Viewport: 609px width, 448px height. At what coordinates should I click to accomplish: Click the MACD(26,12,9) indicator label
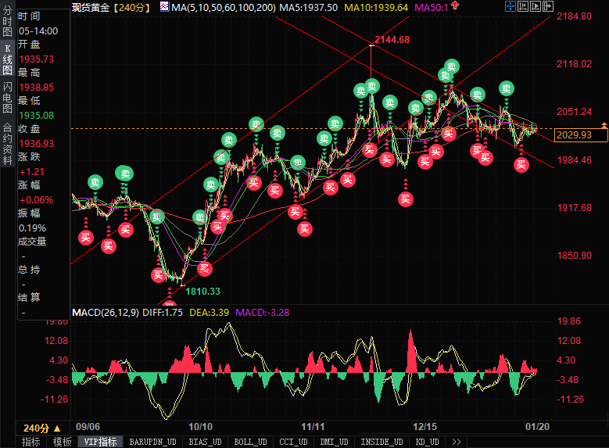106,313
